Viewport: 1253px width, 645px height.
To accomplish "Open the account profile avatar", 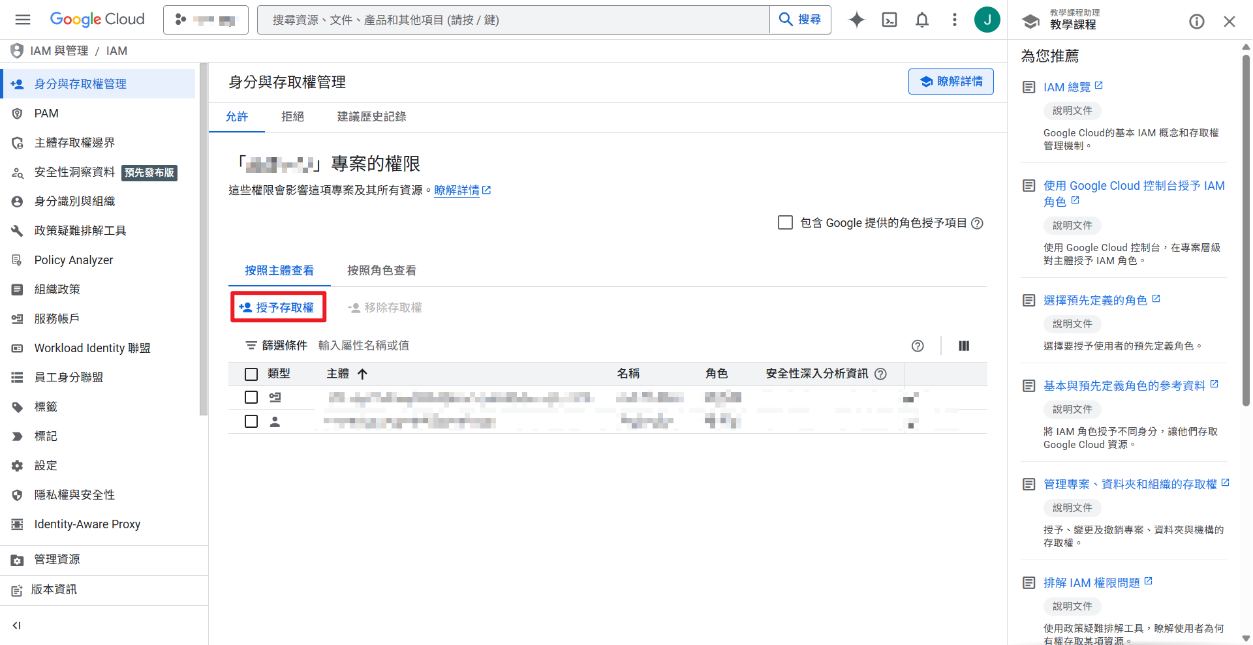I will click(987, 20).
